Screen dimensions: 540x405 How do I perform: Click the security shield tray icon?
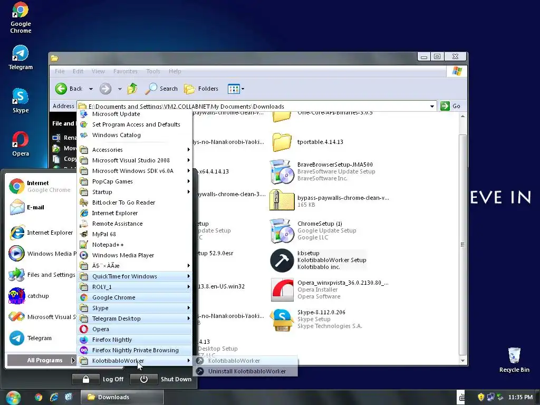pyautogui.click(x=481, y=397)
